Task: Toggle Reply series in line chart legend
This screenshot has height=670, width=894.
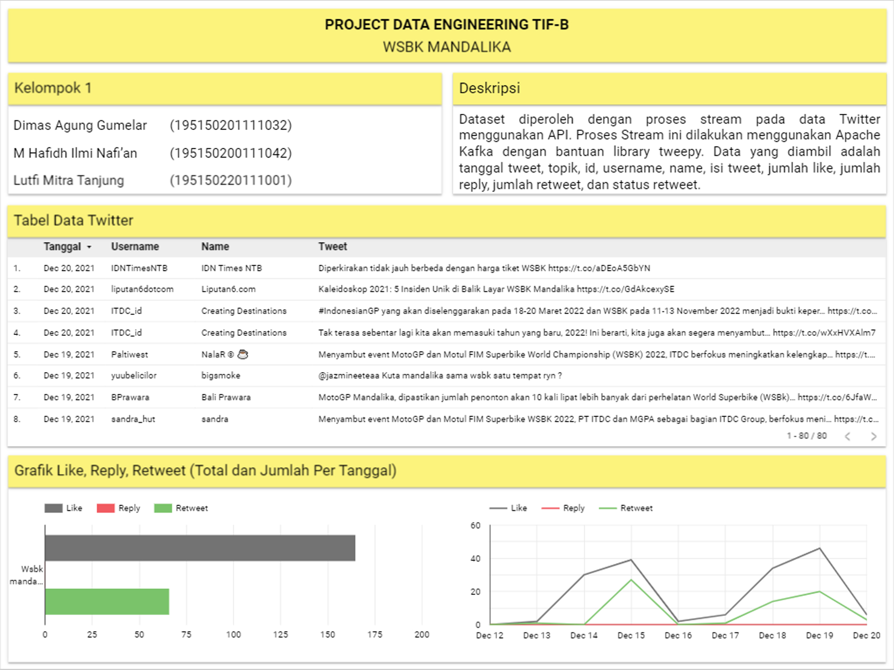Action: 563,508
